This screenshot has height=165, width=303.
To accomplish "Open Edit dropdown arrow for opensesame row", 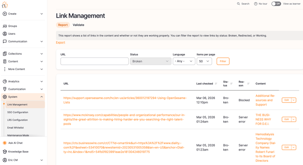I will [294, 100].
